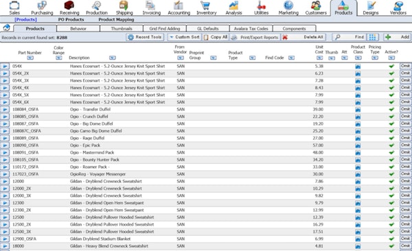Open the Product Type column filter dropdown
412x251 pixels.
click(x=252, y=58)
